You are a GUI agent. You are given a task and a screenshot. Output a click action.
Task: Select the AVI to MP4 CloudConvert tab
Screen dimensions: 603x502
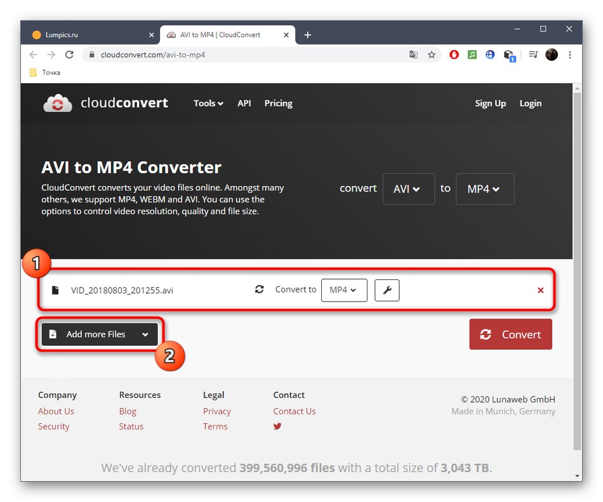pyautogui.click(x=227, y=35)
